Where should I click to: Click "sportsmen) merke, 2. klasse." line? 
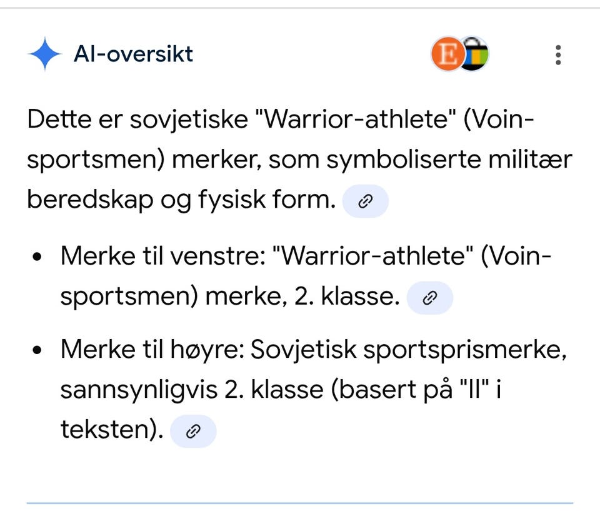click(x=230, y=296)
